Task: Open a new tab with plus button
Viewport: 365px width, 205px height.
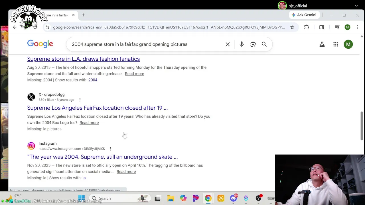Action: (x=84, y=15)
